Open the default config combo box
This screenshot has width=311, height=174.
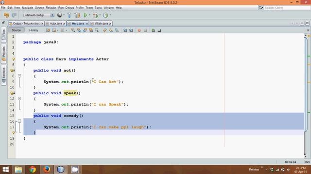39,15
